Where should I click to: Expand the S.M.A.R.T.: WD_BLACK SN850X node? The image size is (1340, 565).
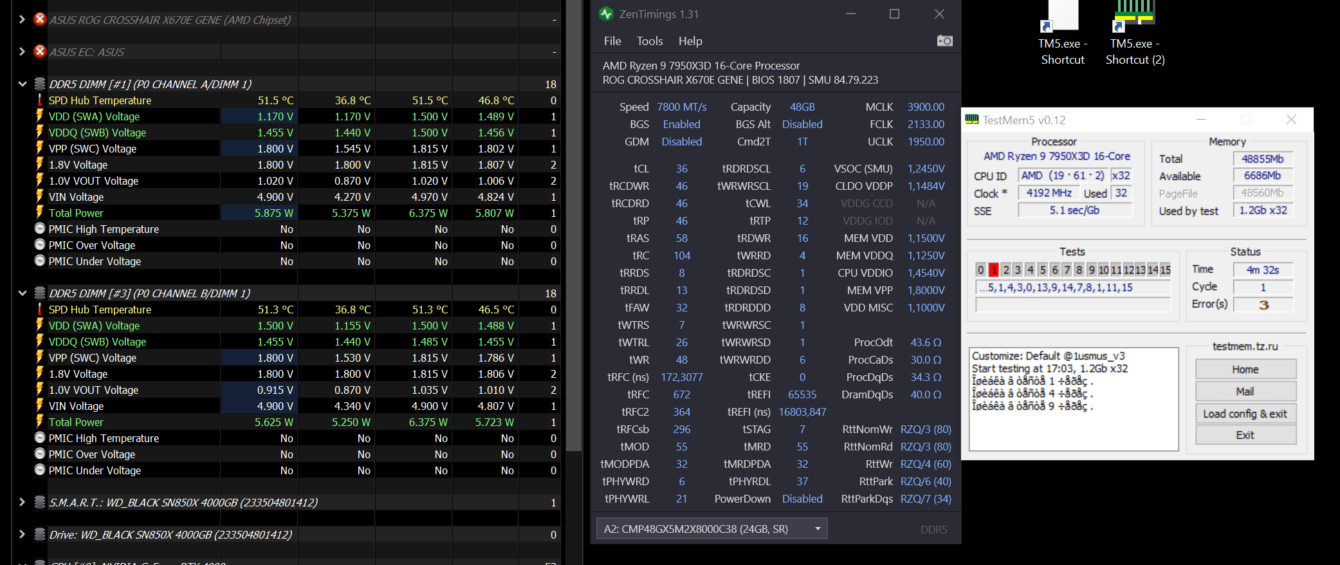tap(22, 502)
